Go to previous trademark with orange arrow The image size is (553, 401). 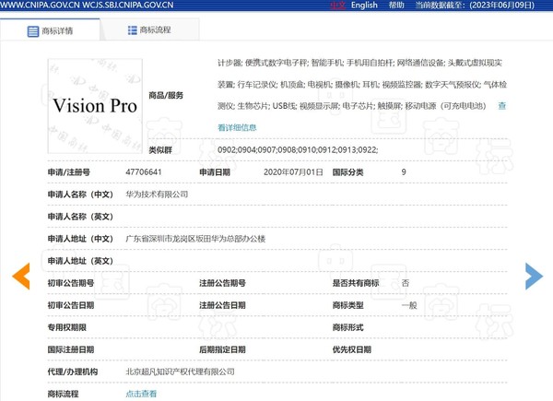click(x=21, y=277)
